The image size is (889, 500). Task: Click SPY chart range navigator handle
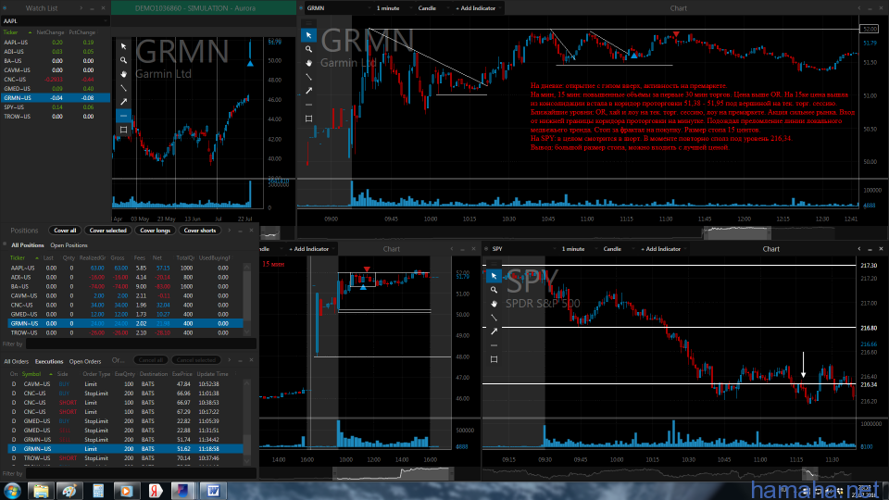click(x=809, y=473)
